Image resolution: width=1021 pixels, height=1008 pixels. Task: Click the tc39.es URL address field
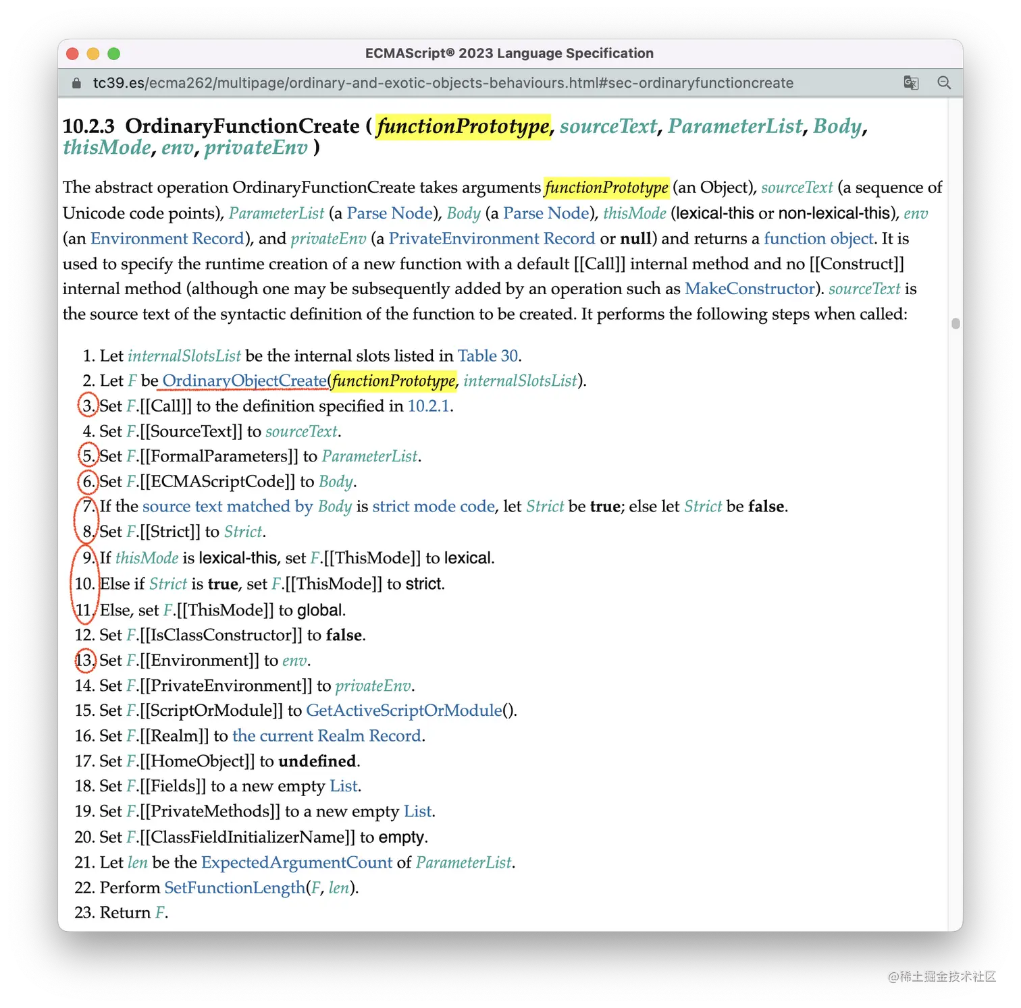[x=443, y=83]
